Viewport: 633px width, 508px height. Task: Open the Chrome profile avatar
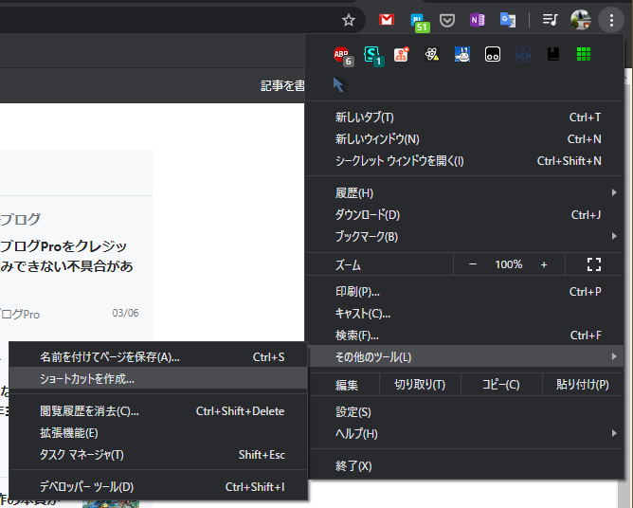581,20
